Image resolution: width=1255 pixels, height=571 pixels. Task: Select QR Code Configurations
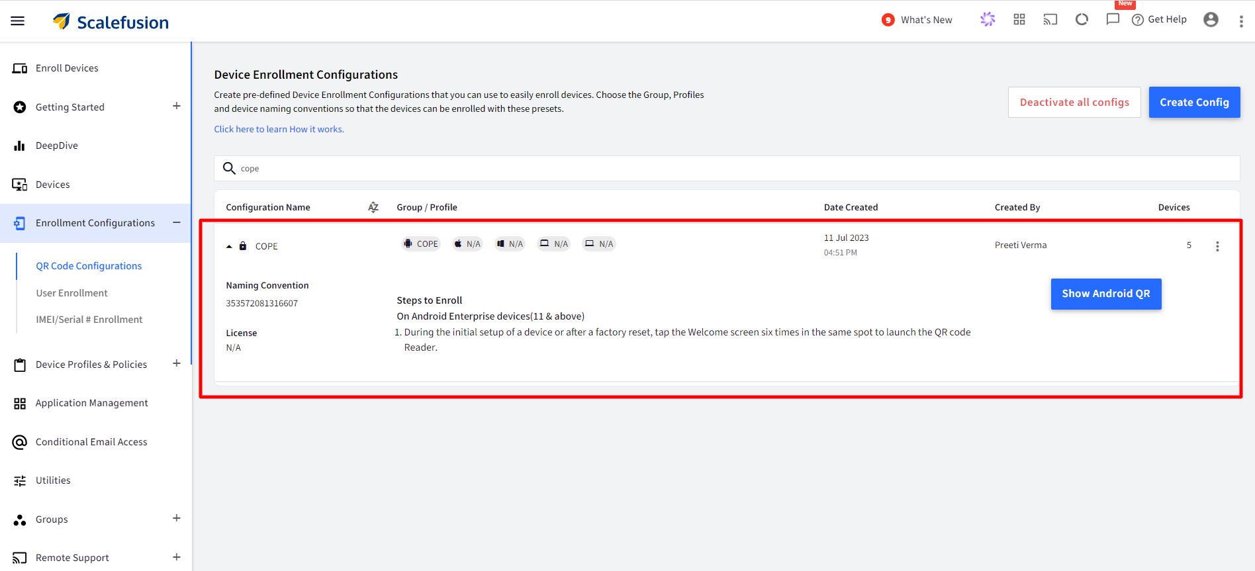89,266
